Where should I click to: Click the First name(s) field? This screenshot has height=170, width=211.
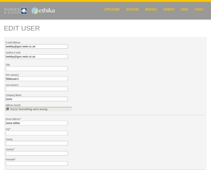pos(37,79)
